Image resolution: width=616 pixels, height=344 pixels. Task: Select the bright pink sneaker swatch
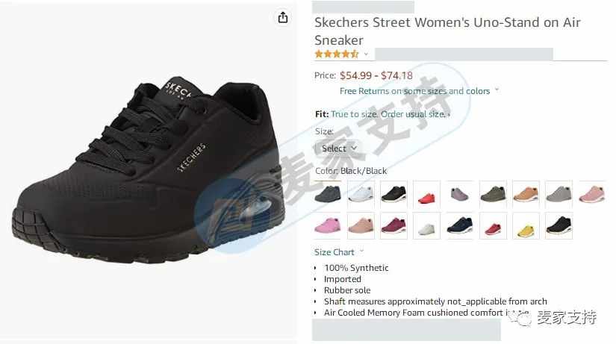[x=328, y=226]
